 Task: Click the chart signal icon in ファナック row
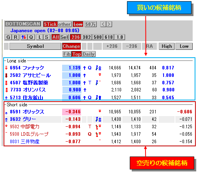pos(98,68)
